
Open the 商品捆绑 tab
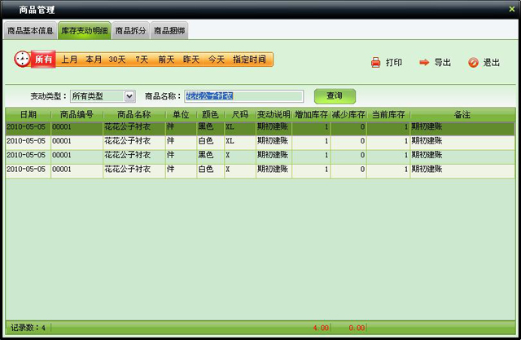pos(169,31)
